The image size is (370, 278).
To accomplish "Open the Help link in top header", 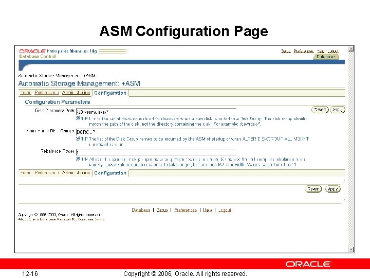I will pos(321,51).
